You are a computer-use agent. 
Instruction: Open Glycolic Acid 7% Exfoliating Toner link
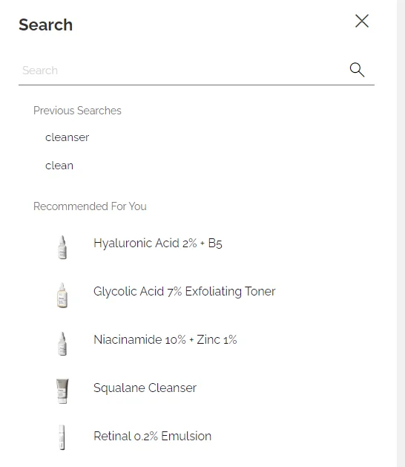[185, 292]
